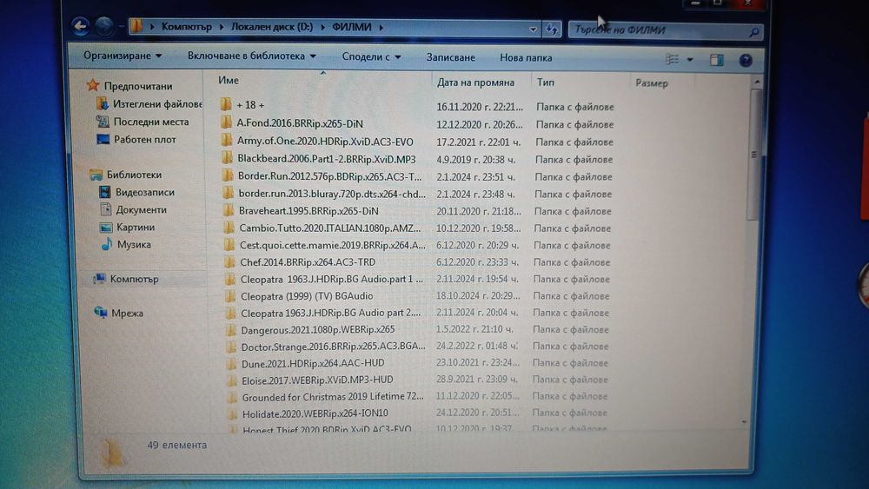
Task: Click the Holidate.2020.WEBRip.x264-ION10 name
Action: pos(315,413)
